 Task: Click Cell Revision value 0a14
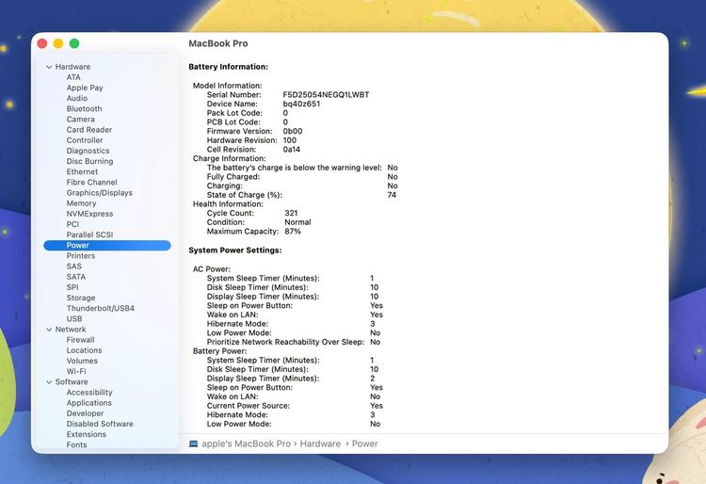(291, 150)
